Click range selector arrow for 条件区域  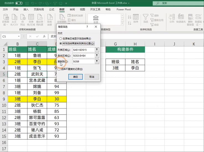click(97, 55)
